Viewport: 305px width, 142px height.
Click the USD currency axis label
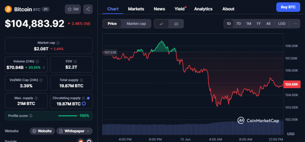[x=291, y=134]
